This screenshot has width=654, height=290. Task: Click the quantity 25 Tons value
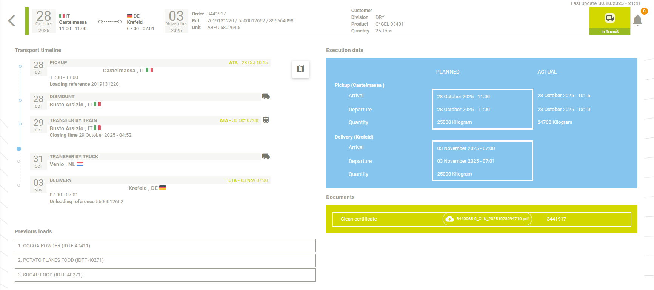point(384,31)
